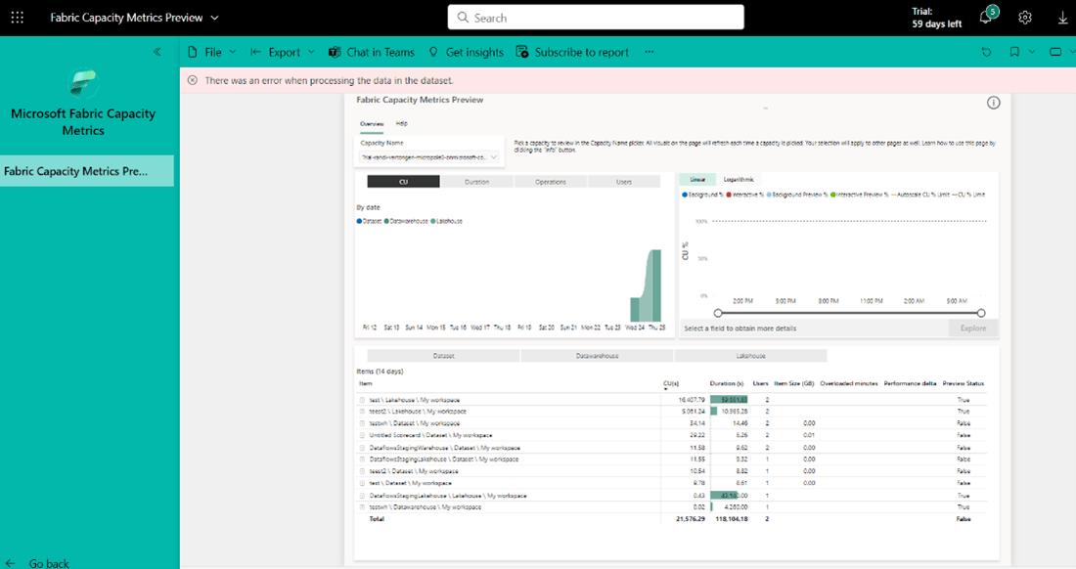
Task: Click the Preview Status column header
Action: tap(964, 383)
